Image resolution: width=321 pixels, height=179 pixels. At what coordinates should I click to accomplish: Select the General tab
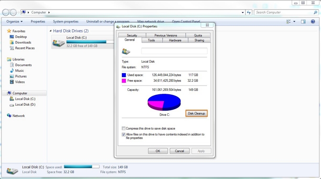(x=129, y=40)
